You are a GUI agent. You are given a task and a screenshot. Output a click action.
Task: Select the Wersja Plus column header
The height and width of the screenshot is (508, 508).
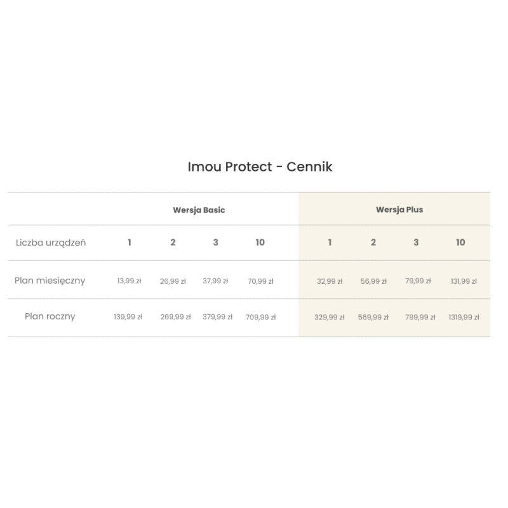399,210
